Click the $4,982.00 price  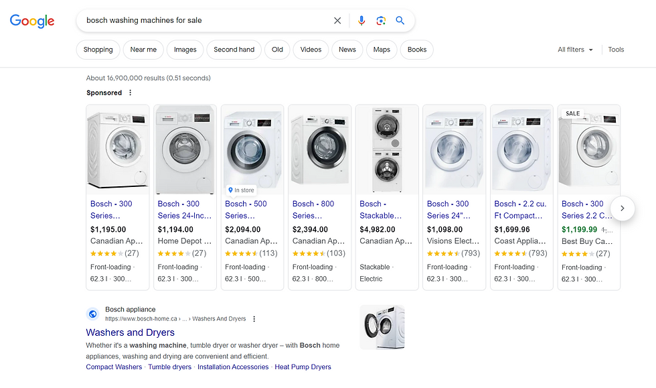click(378, 229)
